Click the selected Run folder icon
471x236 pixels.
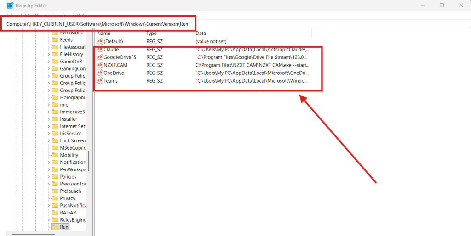(x=55, y=227)
